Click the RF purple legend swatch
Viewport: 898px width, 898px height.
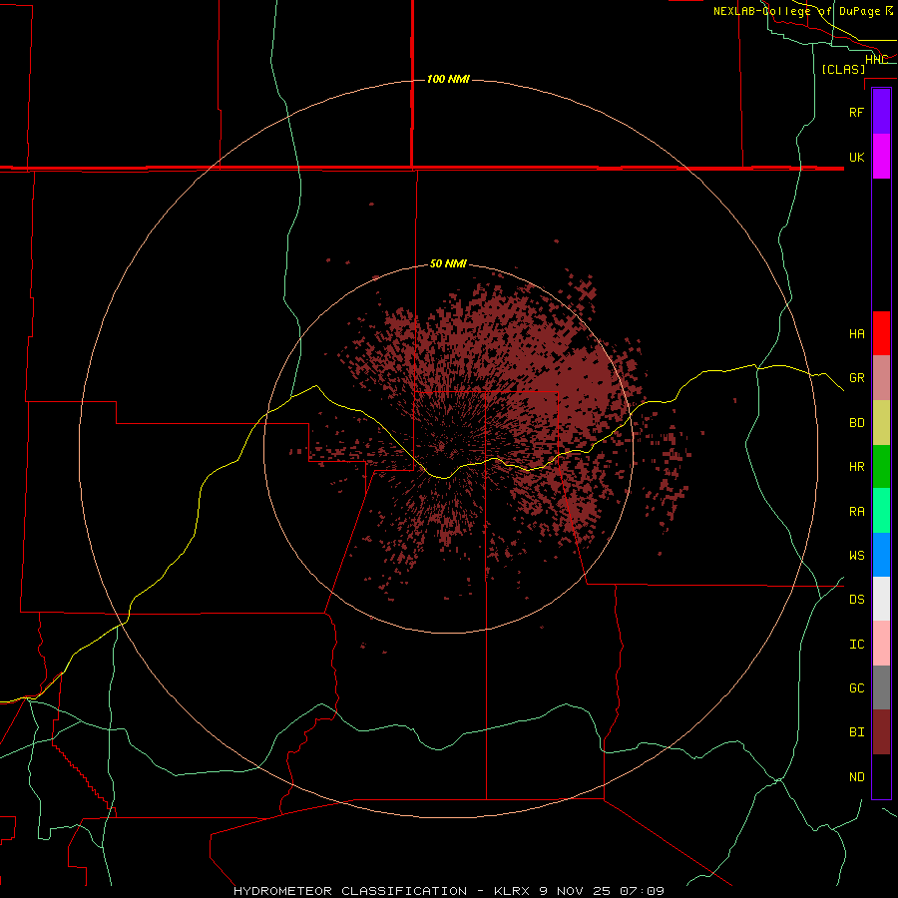click(881, 112)
